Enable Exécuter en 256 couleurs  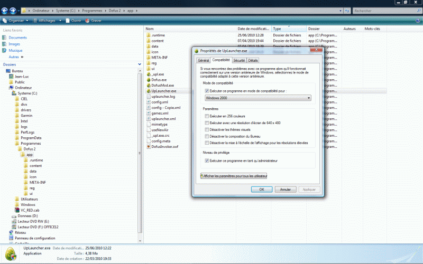point(207,116)
